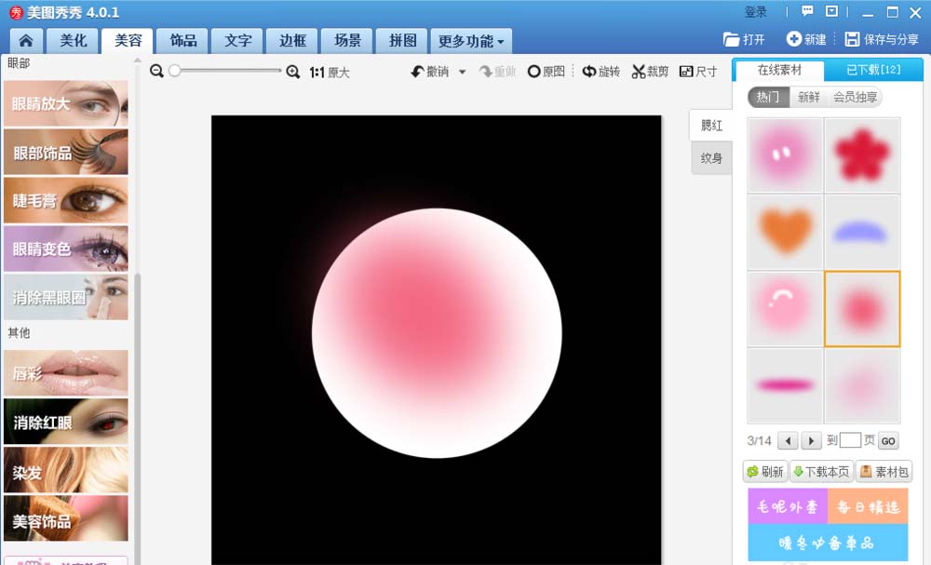Pick the pink blush with white highlights

coord(785,155)
